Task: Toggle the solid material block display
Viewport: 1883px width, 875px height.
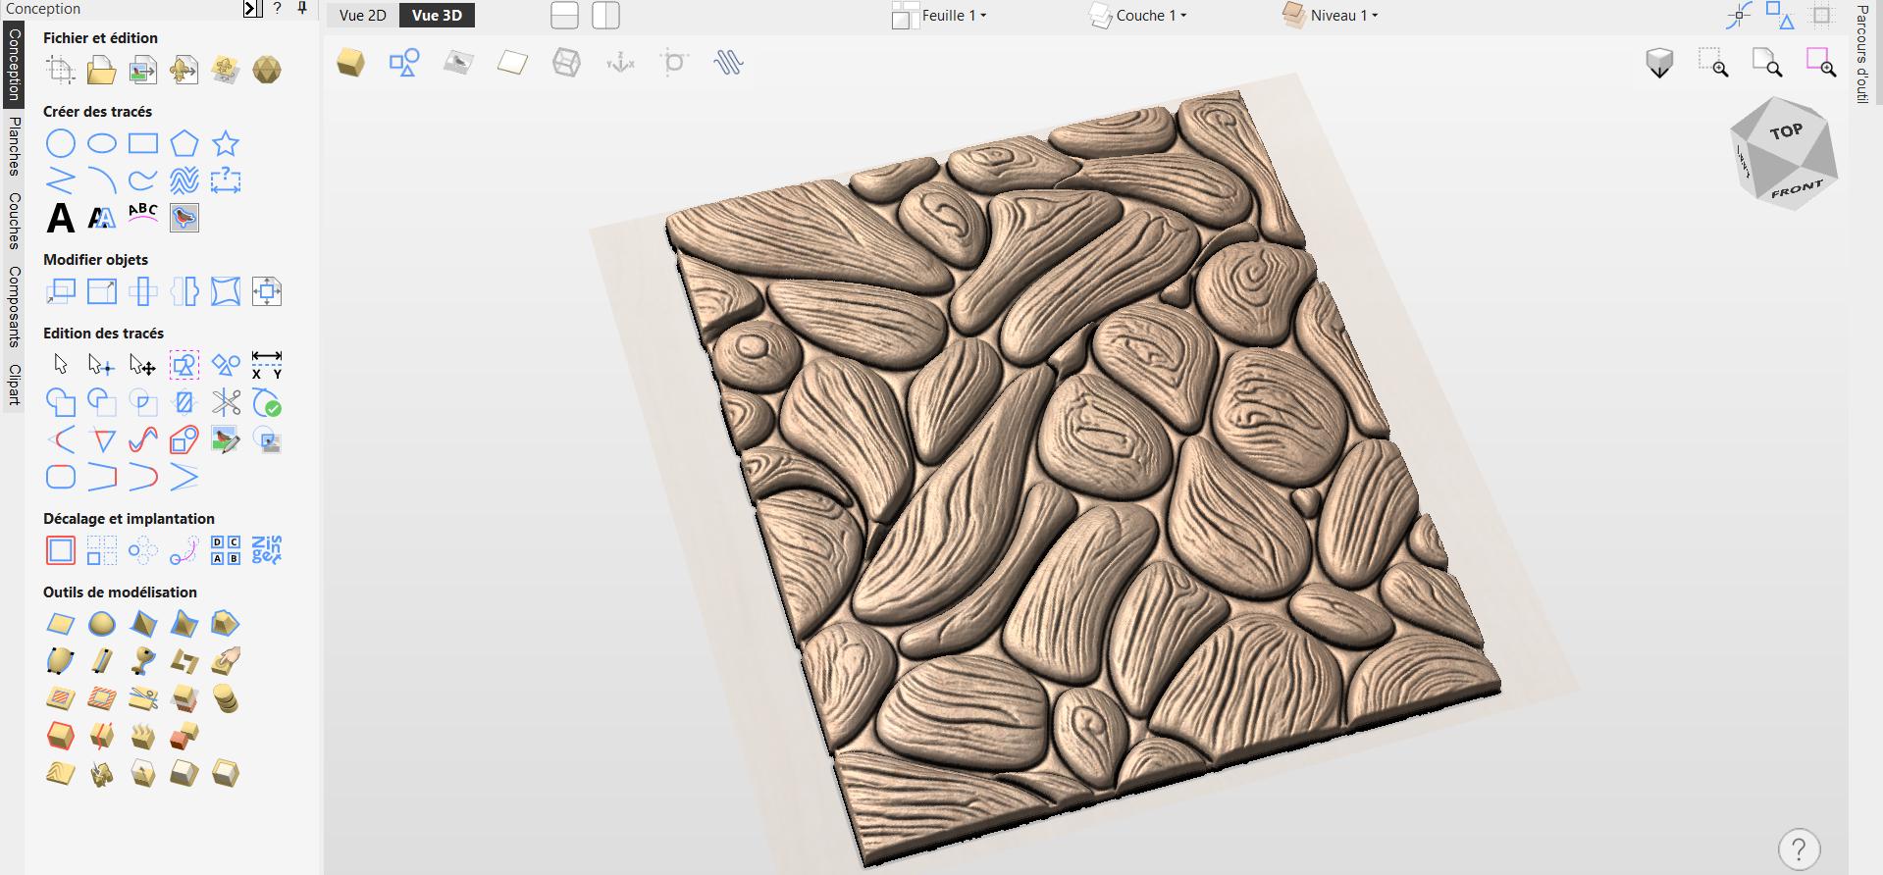Action: point(350,63)
